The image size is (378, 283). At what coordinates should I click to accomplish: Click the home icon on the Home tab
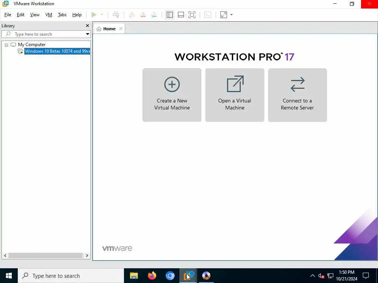pos(99,29)
